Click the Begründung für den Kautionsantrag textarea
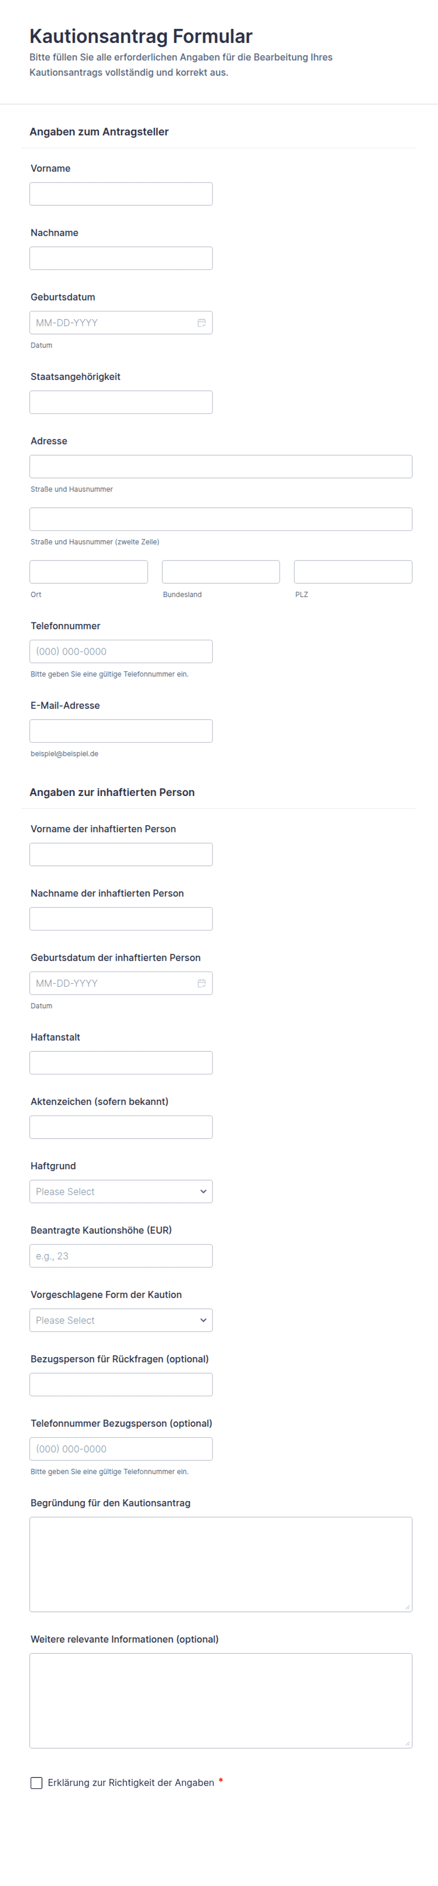This screenshot has width=438, height=1886. point(221,1564)
